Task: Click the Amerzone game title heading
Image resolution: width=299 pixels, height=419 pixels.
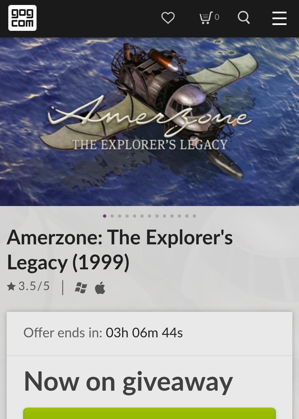Action: pos(120,250)
